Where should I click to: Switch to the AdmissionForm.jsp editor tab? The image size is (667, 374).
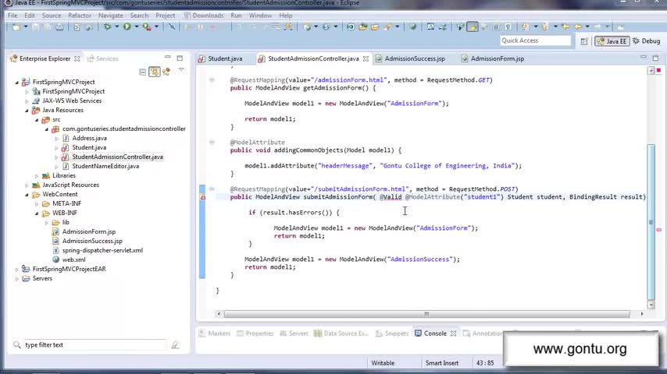click(x=493, y=58)
